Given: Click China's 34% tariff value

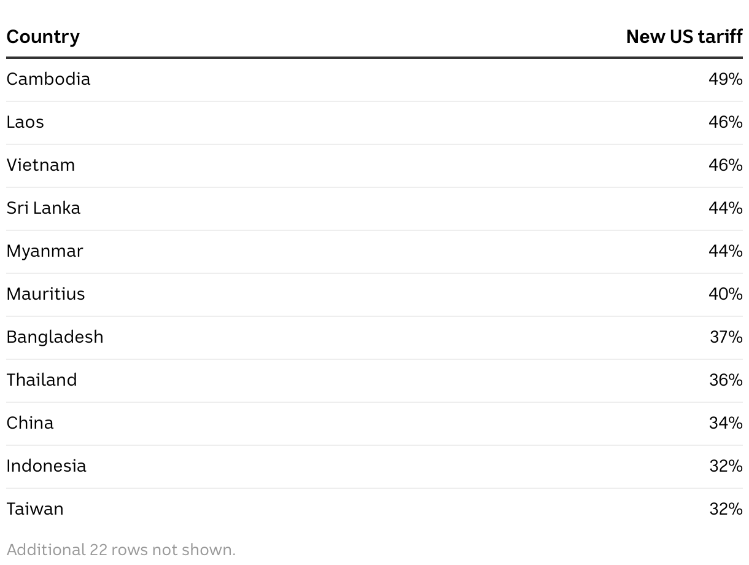Looking at the screenshot, I should (x=726, y=423).
